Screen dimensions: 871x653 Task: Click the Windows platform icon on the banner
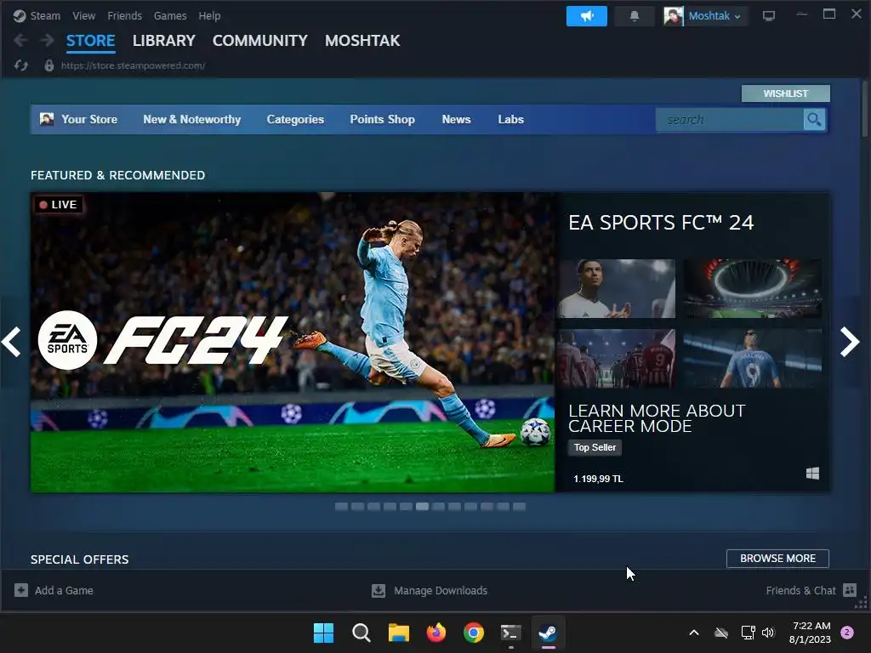812,473
